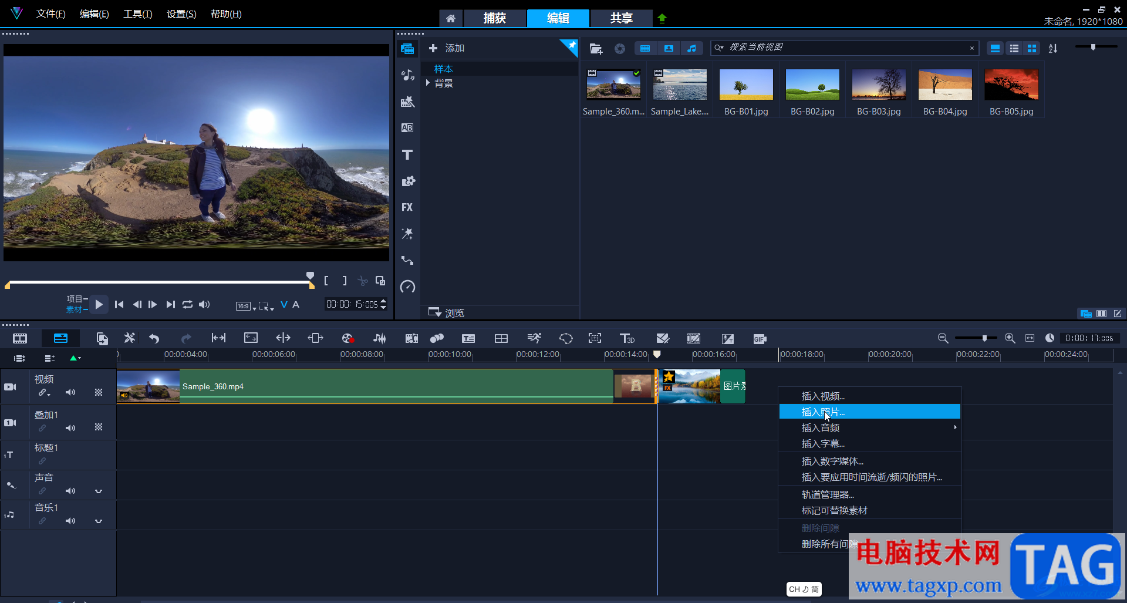
Task: Open the media library panel
Action: (x=407, y=49)
